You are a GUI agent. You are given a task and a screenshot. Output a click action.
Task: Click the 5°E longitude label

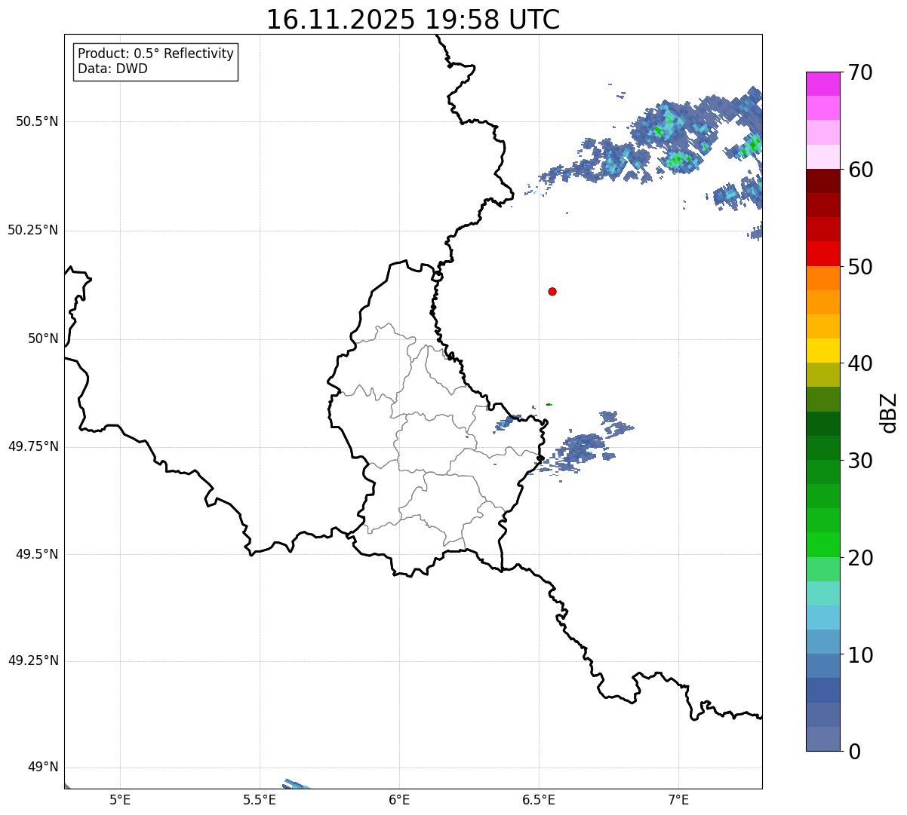120,799
